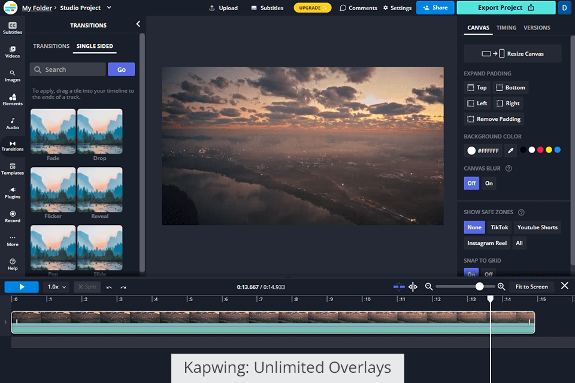The image size is (575, 383).
Task: Click the Split button in timeline toolbar
Action: tap(87, 287)
